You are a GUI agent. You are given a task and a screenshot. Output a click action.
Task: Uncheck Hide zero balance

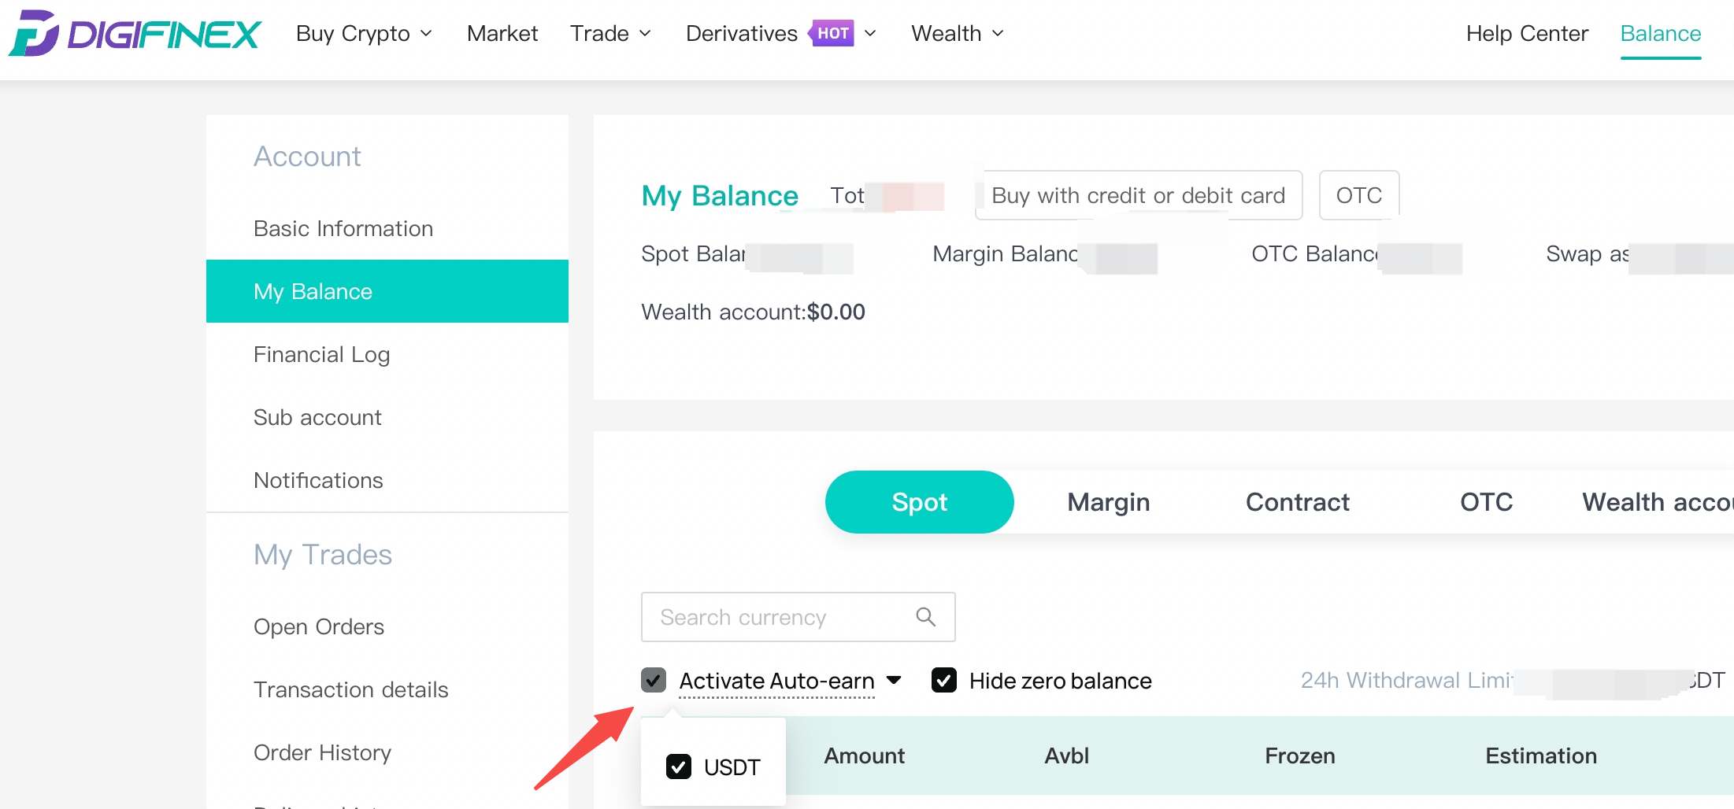click(x=944, y=680)
